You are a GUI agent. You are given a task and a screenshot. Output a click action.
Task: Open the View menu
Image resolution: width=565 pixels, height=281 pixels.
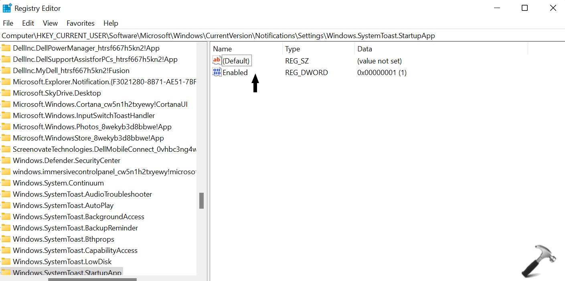pos(51,23)
